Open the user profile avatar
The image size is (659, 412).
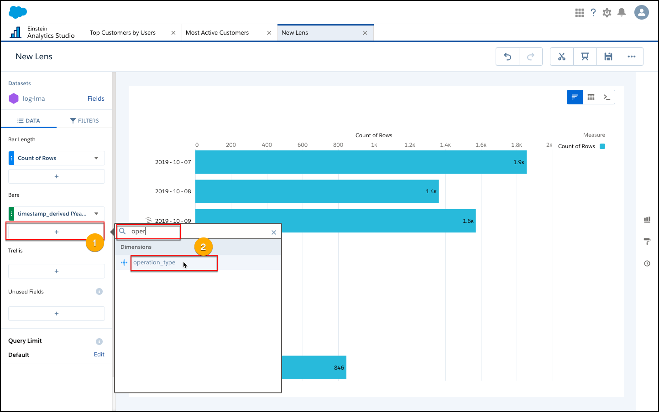tap(642, 12)
